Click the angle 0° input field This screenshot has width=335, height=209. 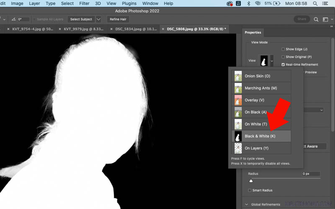(23, 19)
